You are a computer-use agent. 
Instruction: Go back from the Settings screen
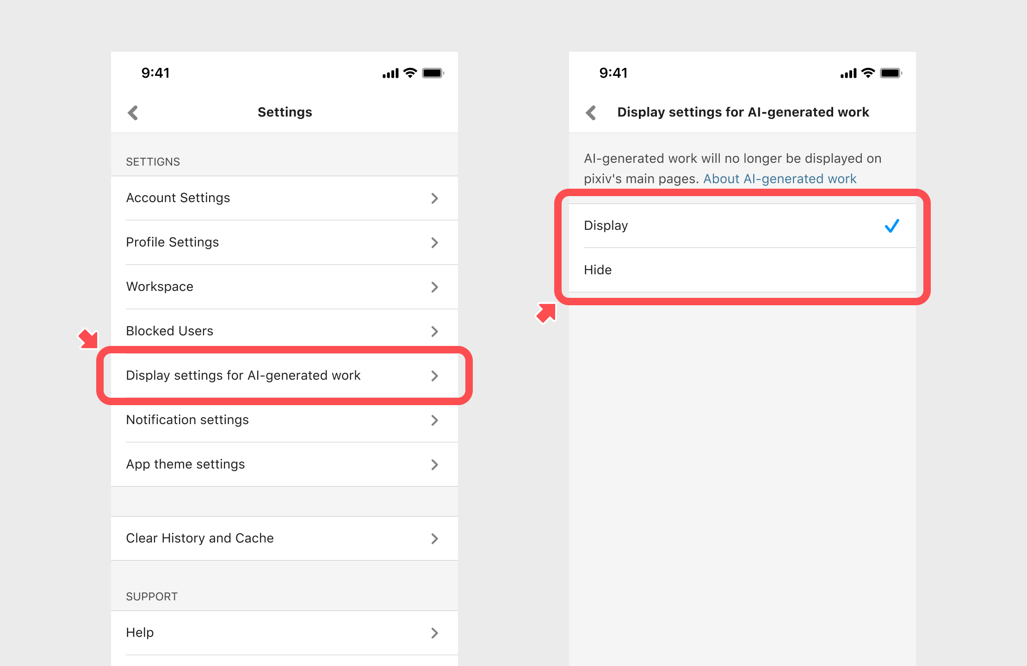click(133, 112)
